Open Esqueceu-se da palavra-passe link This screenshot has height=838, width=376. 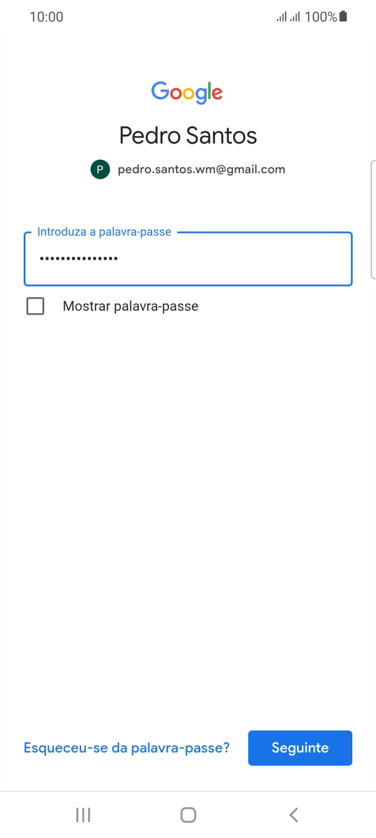[126, 747]
